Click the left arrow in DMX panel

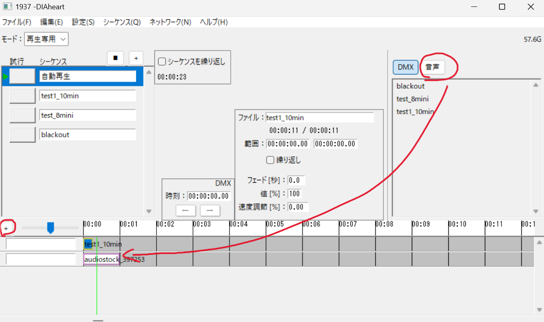coord(186,210)
